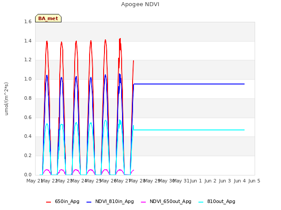Click the May 31 x-axis label

(181, 181)
